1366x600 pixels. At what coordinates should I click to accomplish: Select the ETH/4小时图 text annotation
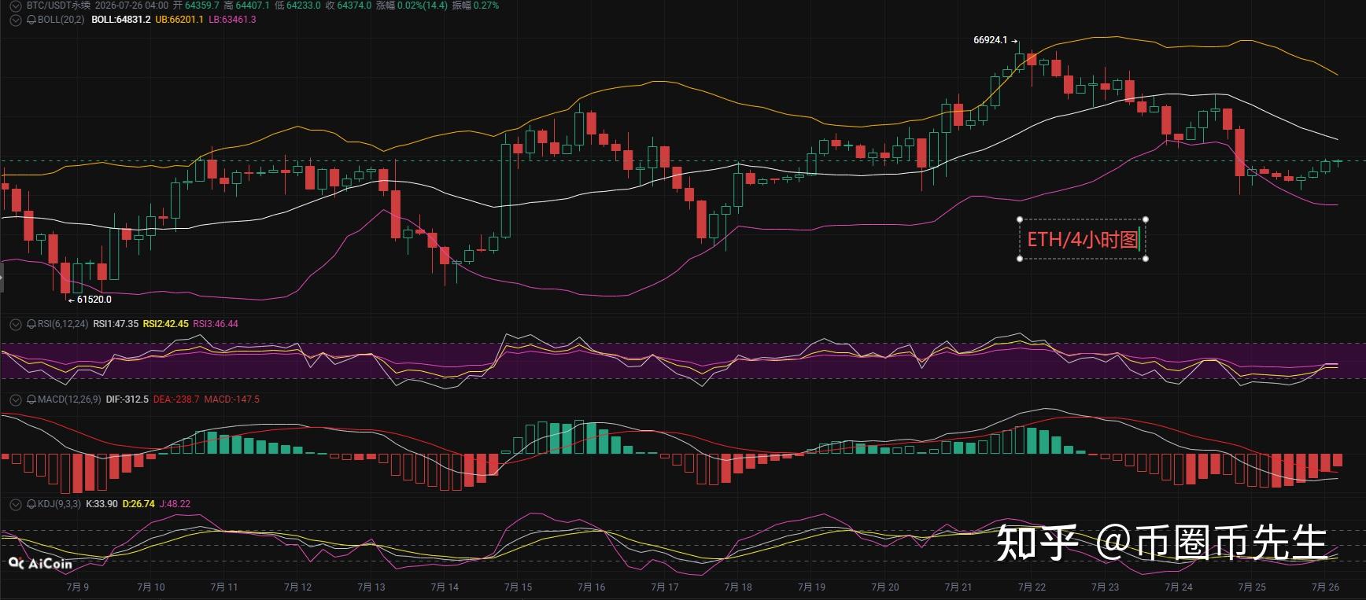coord(1083,239)
